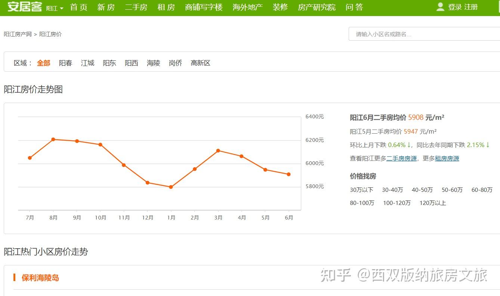The height and width of the screenshot is (296, 500).
Task: Filter by price 60-80万
Action: (482, 190)
